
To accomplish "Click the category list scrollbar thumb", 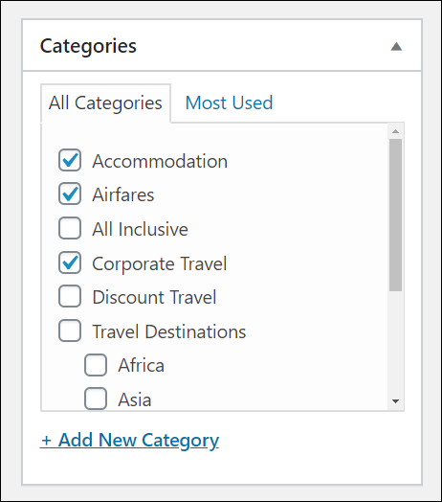I will click(396, 215).
